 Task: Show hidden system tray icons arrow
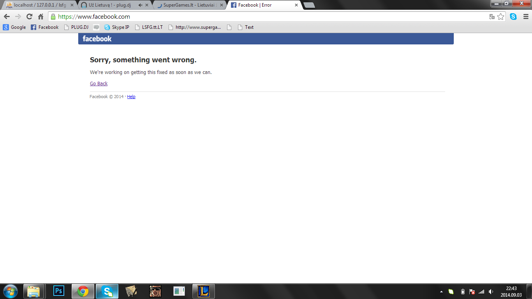point(441,292)
